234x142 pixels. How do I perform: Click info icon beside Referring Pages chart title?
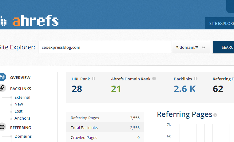[x=215, y=115]
